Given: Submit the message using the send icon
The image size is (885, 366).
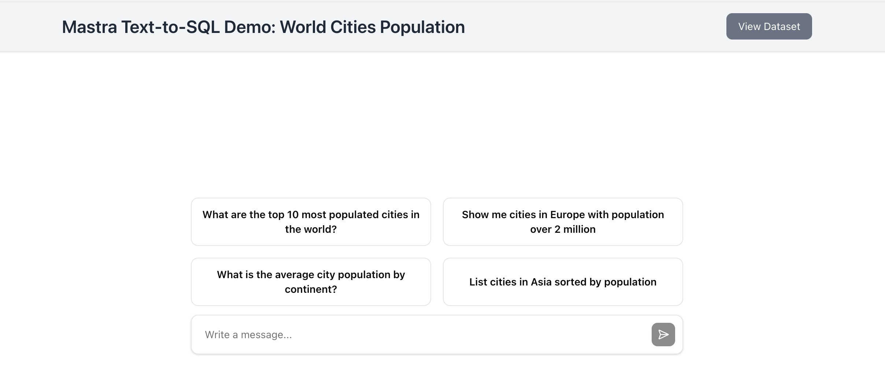Looking at the screenshot, I should (663, 335).
